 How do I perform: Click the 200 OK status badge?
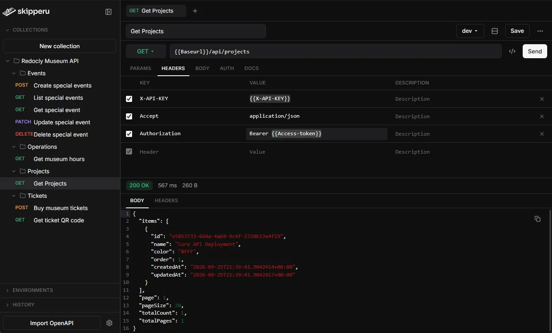(x=139, y=186)
